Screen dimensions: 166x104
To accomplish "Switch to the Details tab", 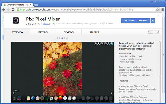I will click(43, 32).
